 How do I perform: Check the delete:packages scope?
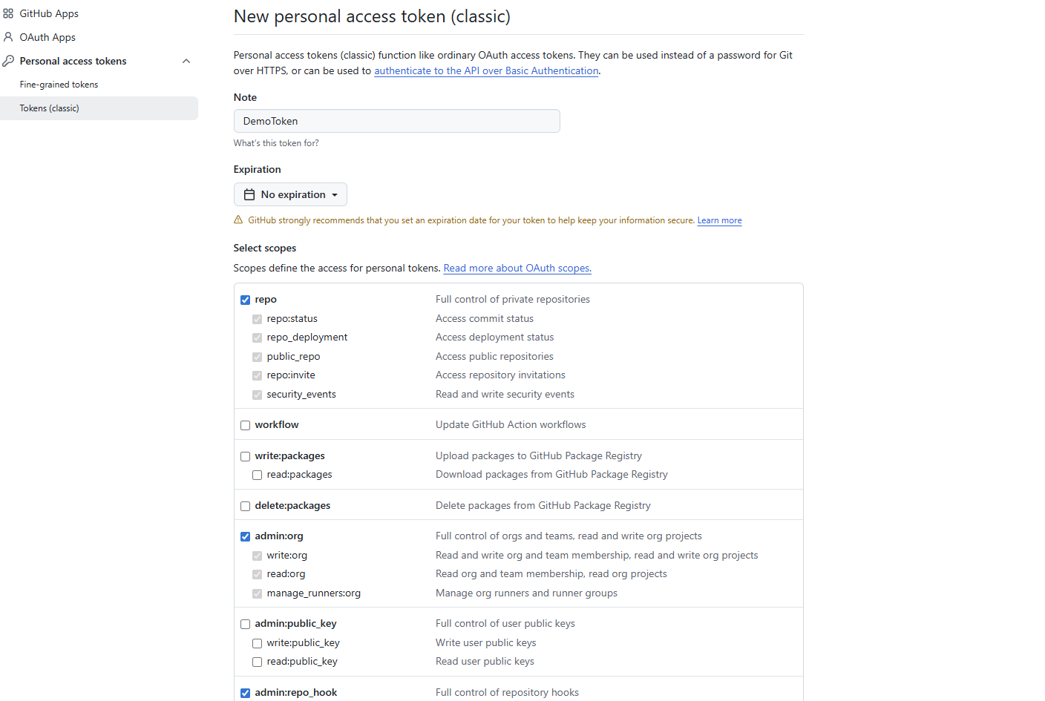click(245, 505)
